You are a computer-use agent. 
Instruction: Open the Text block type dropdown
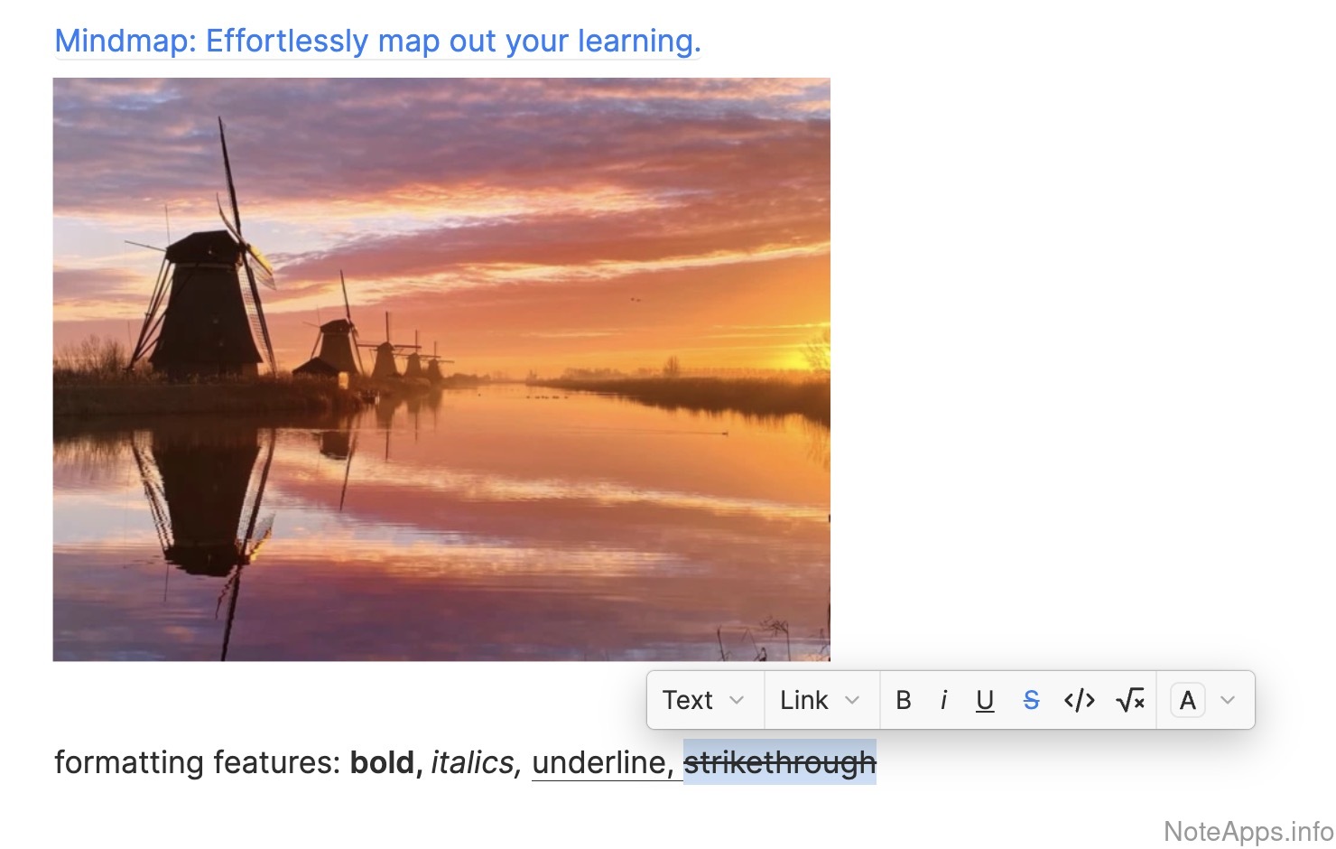[x=703, y=700]
